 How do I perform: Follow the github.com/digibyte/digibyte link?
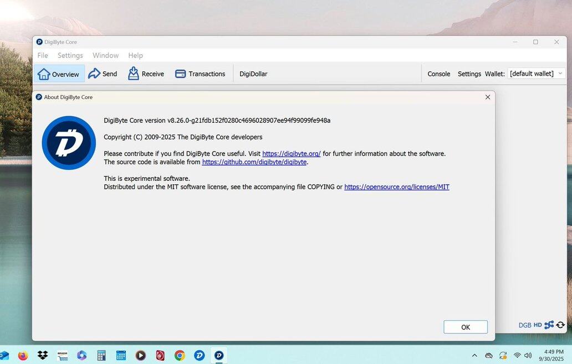point(254,162)
